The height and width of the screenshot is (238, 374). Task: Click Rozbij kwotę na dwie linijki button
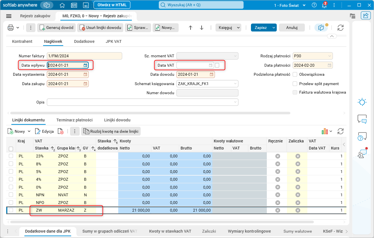pyautogui.click(x=111, y=131)
